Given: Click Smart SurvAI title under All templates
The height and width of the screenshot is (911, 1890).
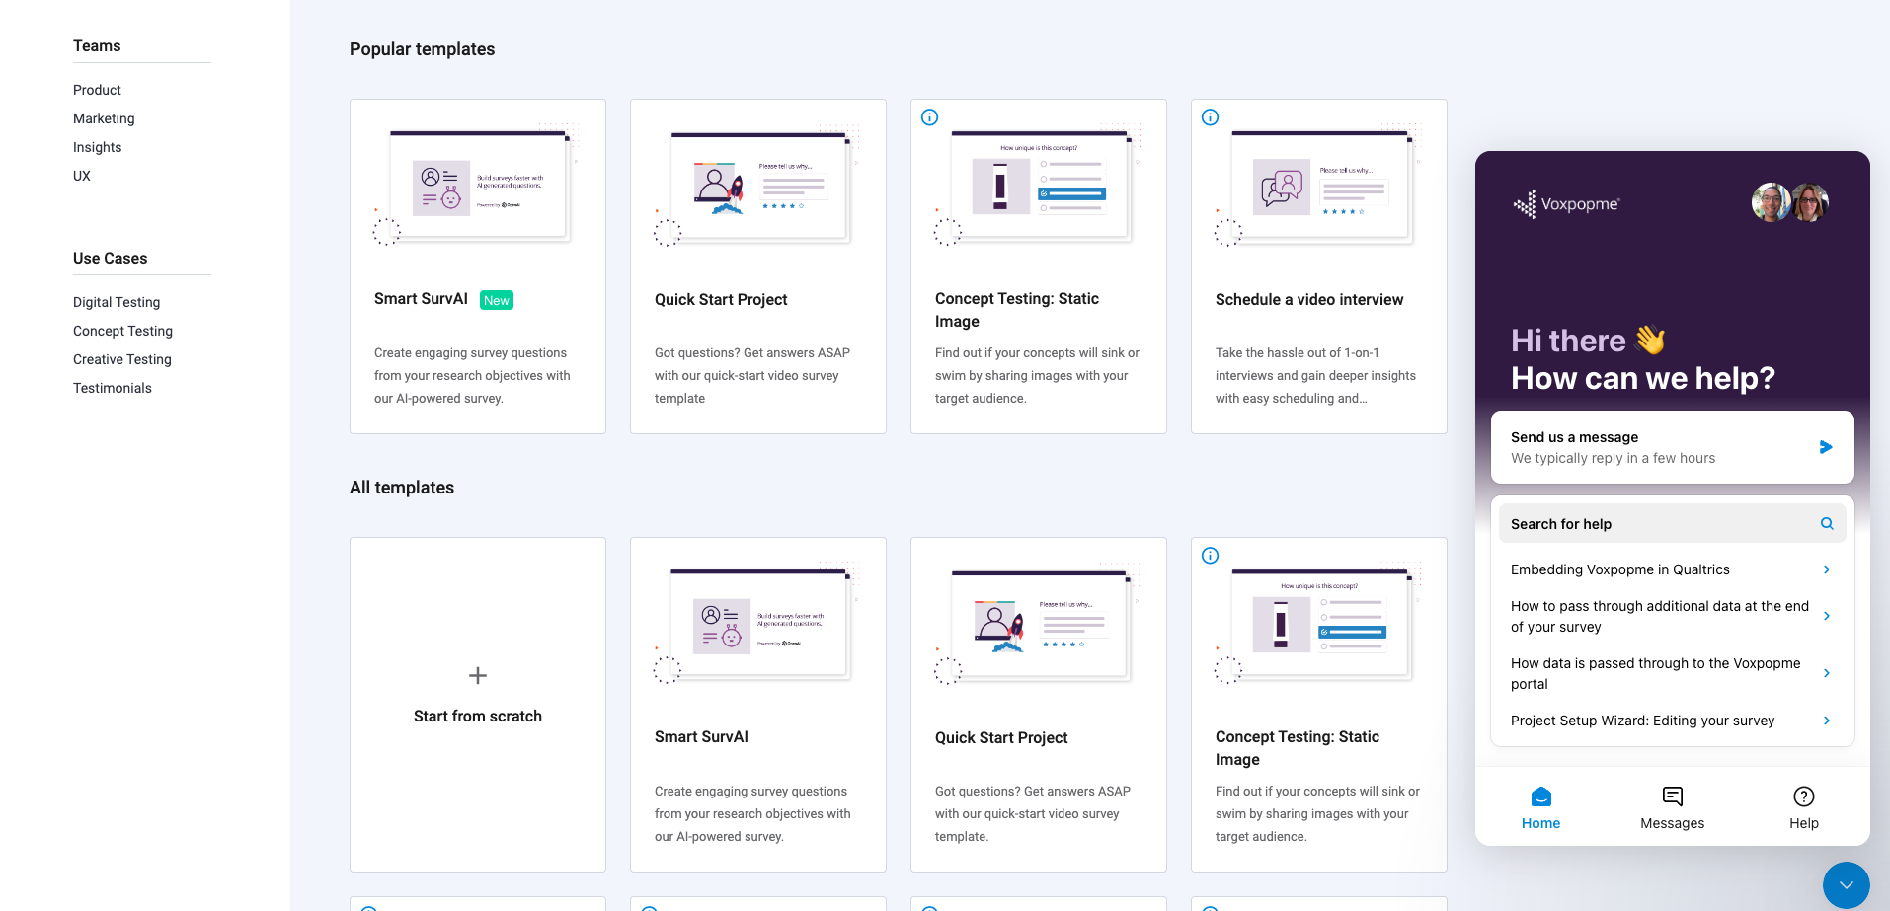Looking at the screenshot, I should tap(701, 737).
